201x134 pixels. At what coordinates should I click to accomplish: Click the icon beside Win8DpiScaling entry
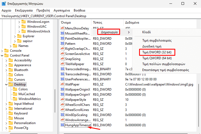click(x=63, y=115)
